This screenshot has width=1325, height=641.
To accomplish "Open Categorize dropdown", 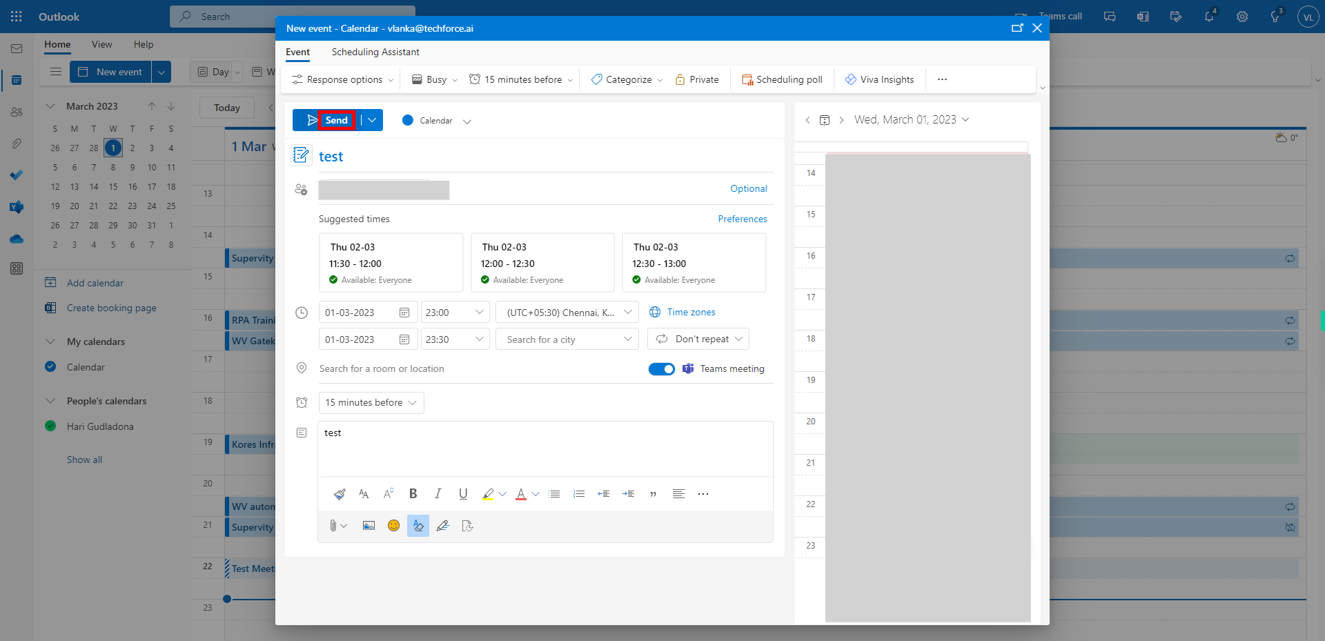I will pyautogui.click(x=627, y=79).
